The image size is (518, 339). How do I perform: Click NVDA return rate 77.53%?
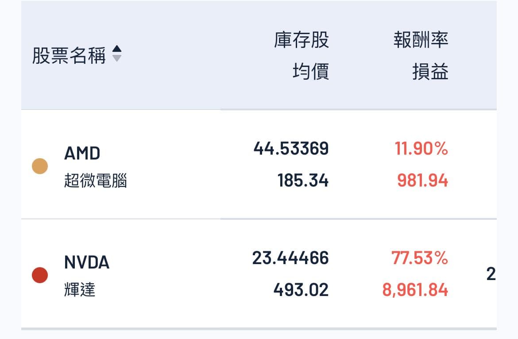tap(420, 258)
